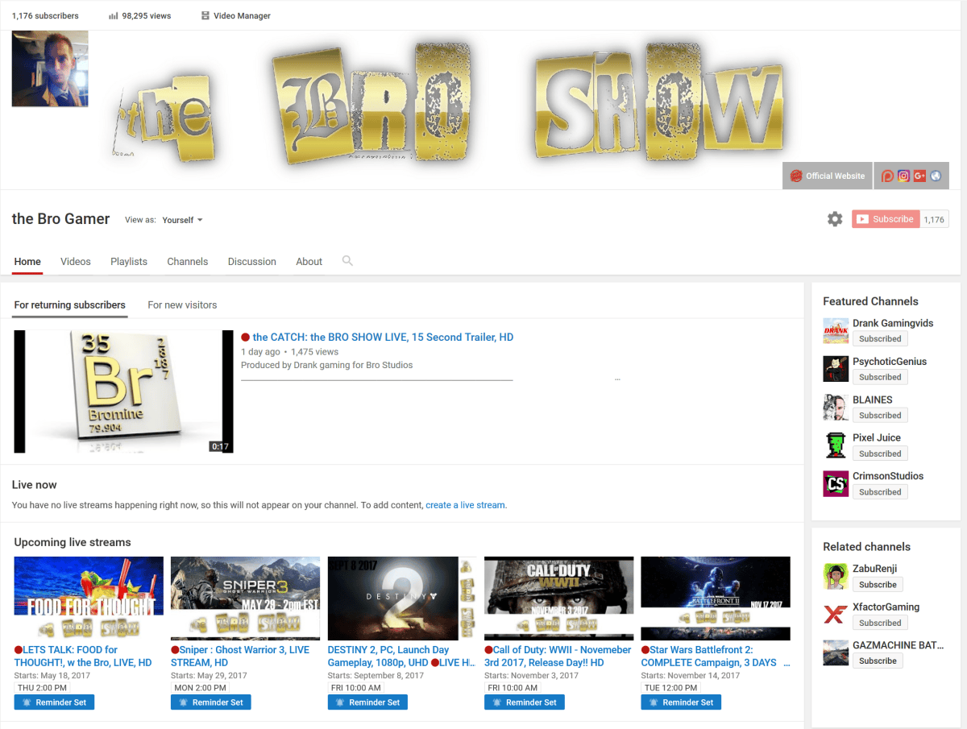967x729 pixels.
Task: Open the About tab
Action: click(x=309, y=262)
